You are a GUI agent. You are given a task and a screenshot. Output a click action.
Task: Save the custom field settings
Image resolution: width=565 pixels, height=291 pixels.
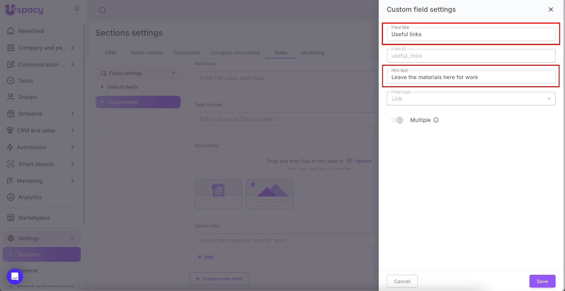point(542,281)
